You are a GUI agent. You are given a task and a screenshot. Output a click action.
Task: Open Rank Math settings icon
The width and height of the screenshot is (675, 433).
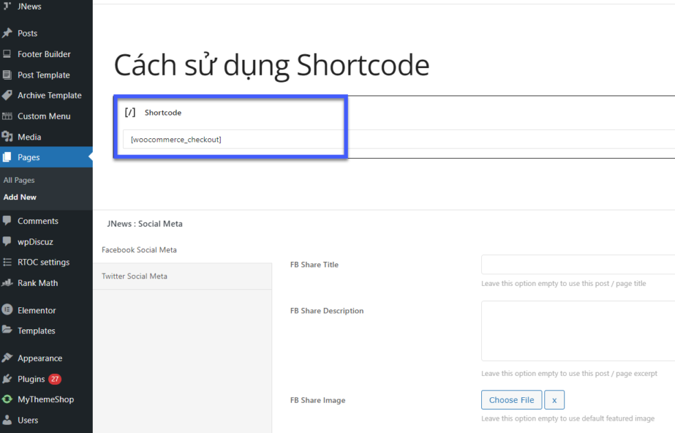8,282
